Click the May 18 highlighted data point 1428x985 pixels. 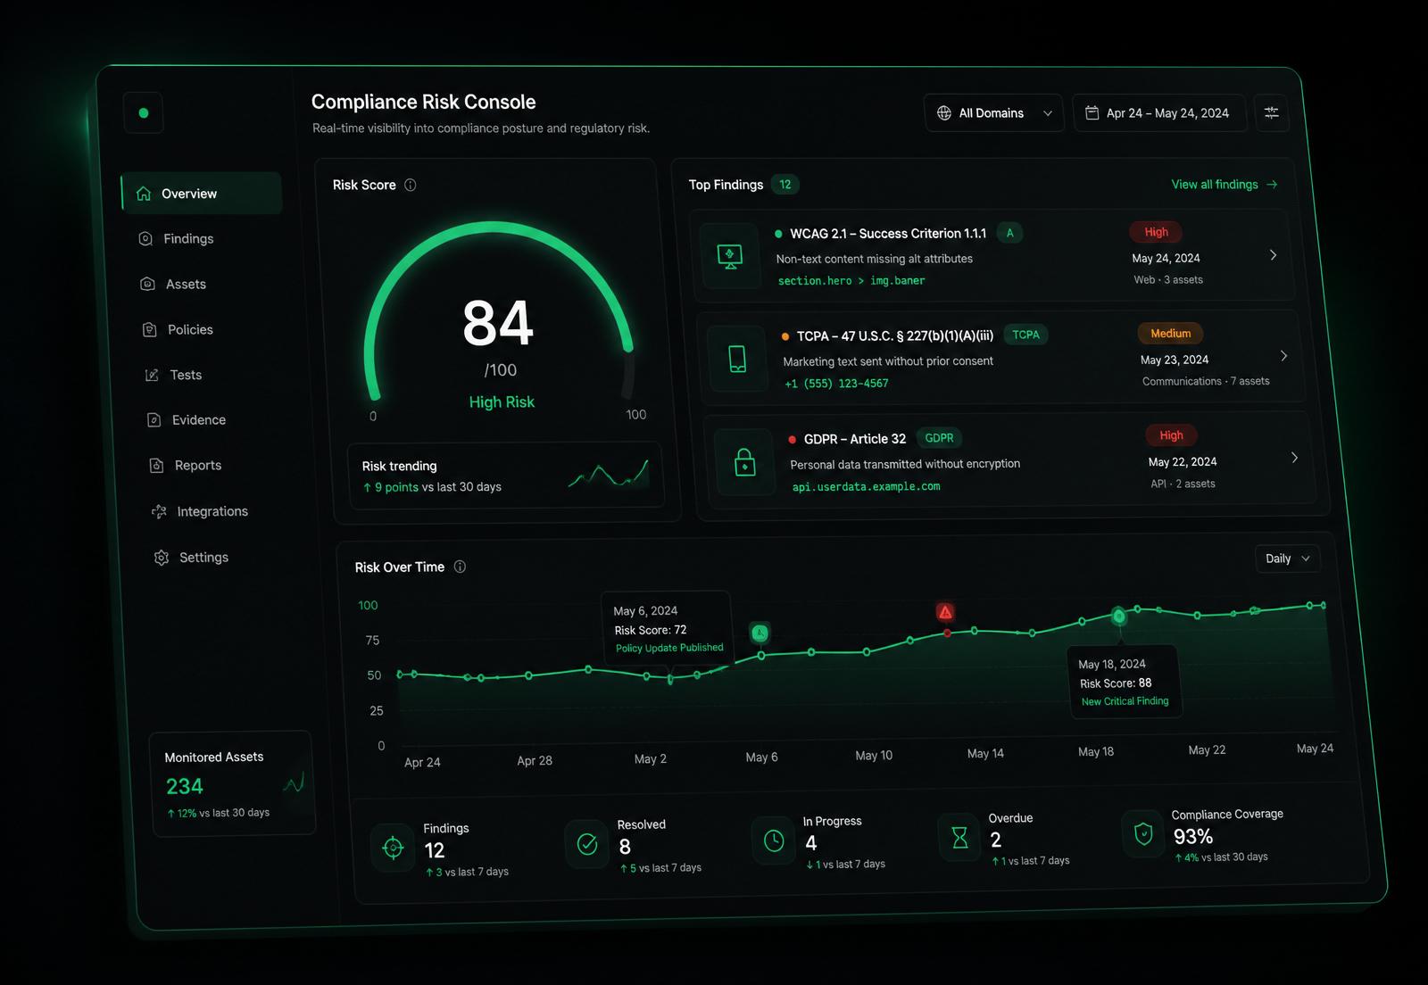pos(1118,616)
